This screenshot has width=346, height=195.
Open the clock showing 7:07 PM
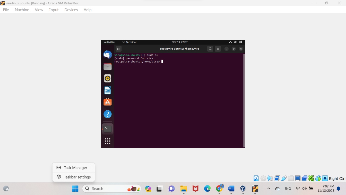pos(326,189)
